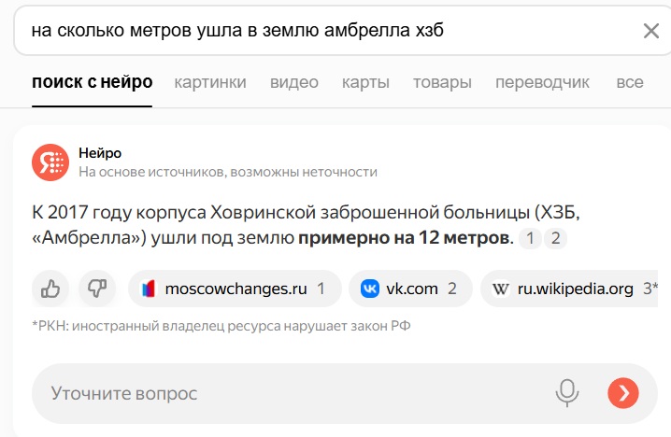Viewport: 671px width, 437px height.
Task: Click the Нейро Yandex logo icon
Action: point(50,162)
